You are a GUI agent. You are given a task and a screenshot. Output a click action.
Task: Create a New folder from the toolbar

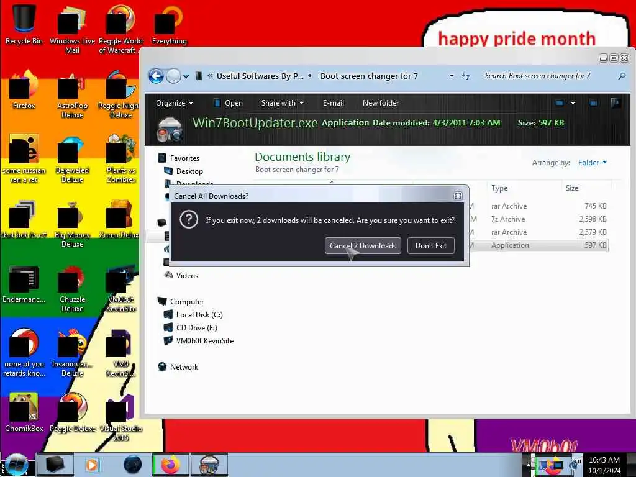click(x=381, y=103)
